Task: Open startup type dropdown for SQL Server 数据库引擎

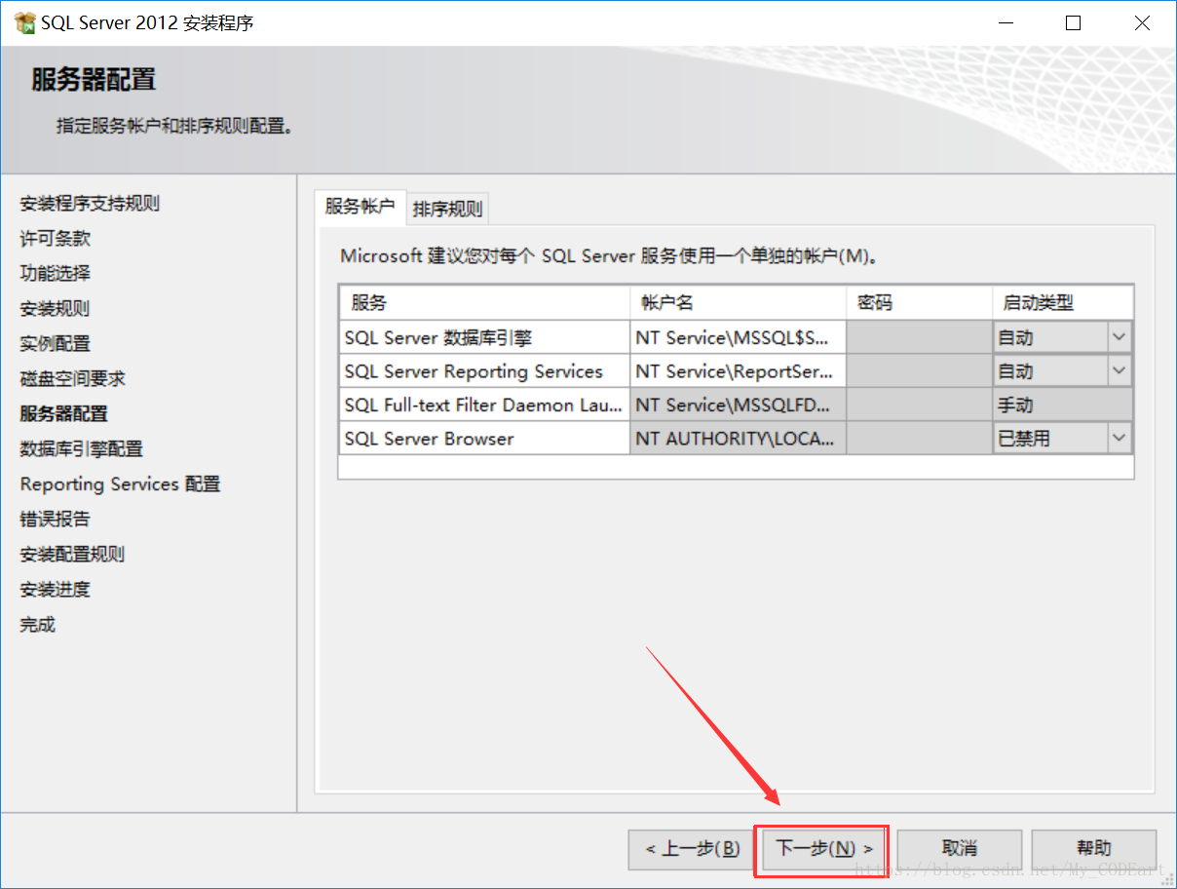Action: coord(1120,337)
